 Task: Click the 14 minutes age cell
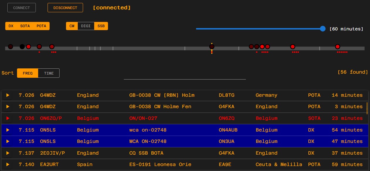click(x=347, y=95)
